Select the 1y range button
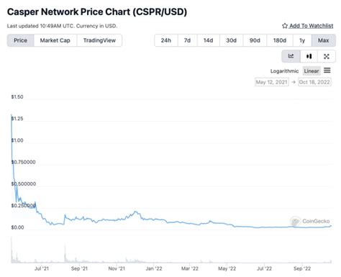 302,40
